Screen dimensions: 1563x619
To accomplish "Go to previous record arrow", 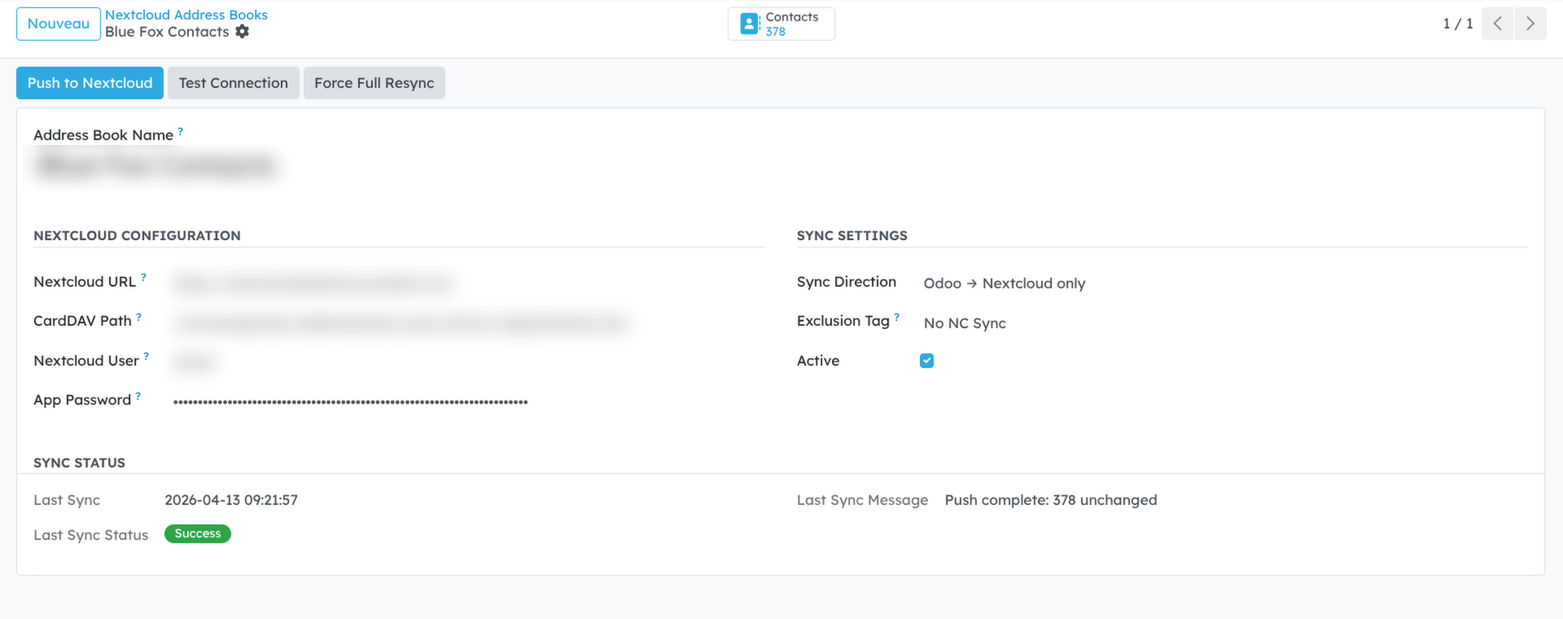I will tap(1497, 24).
